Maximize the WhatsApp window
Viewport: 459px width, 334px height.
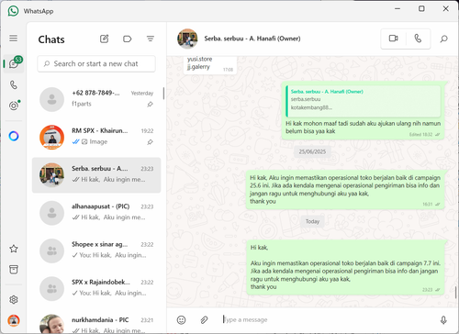(x=421, y=8)
